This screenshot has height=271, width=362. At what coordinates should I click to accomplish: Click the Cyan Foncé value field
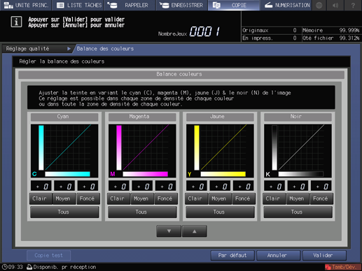[x=88, y=186]
